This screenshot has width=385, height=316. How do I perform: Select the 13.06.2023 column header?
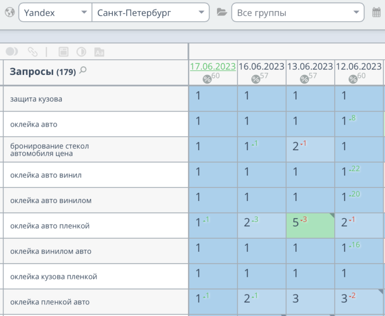pyautogui.click(x=309, y=66)
